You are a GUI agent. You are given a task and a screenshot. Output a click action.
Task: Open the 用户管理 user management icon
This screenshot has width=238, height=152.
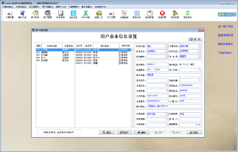pos(47,14)
